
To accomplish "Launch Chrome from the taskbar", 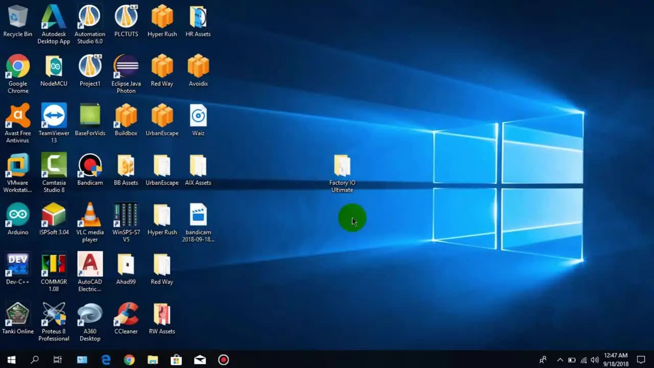I will click(129, 360).
